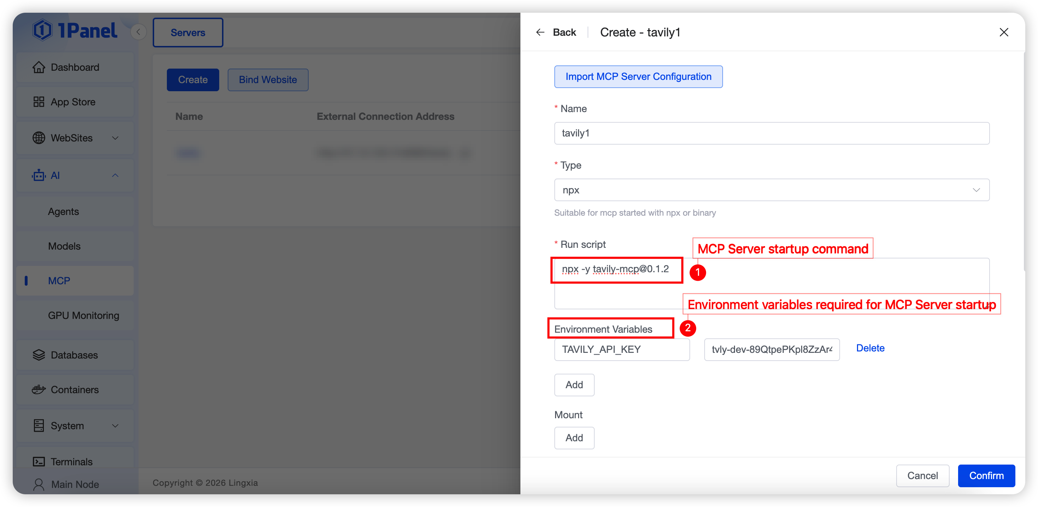Expand the System submenu chevron
The image size is (1038, 507).
tap(115, 426)
